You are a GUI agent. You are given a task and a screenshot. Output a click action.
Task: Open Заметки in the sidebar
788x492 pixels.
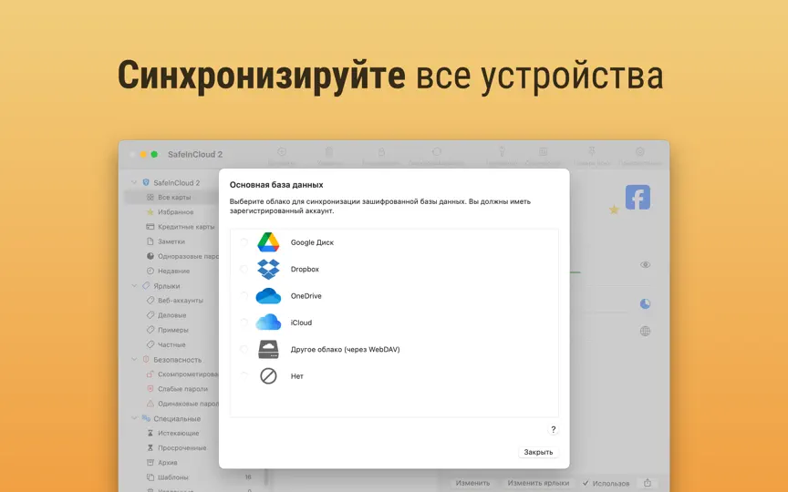(171, 241)
